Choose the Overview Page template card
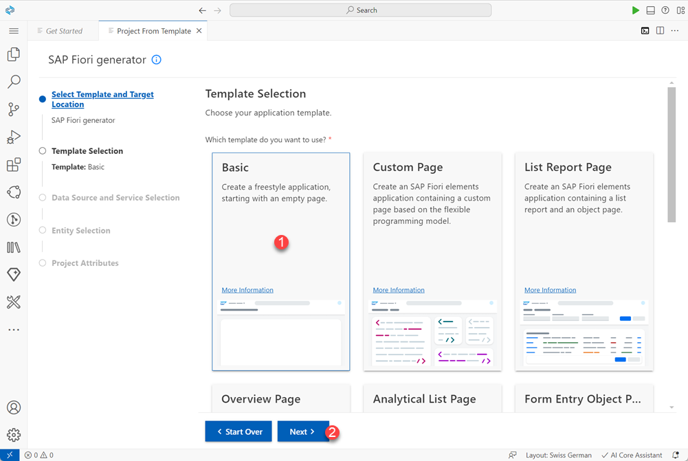Screen dimensions: 688x461 (281, 398)
